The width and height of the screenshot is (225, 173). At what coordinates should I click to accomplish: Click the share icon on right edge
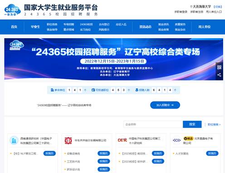pos(219,75)
